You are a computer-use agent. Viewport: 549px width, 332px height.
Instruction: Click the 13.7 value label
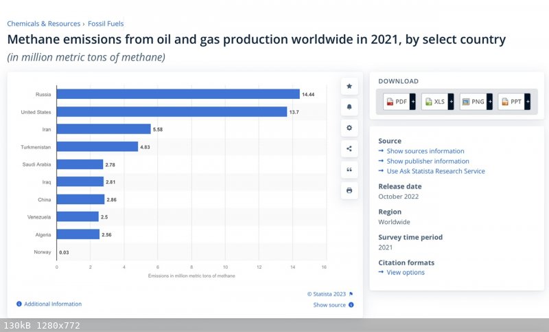click(x=294, y=112)
